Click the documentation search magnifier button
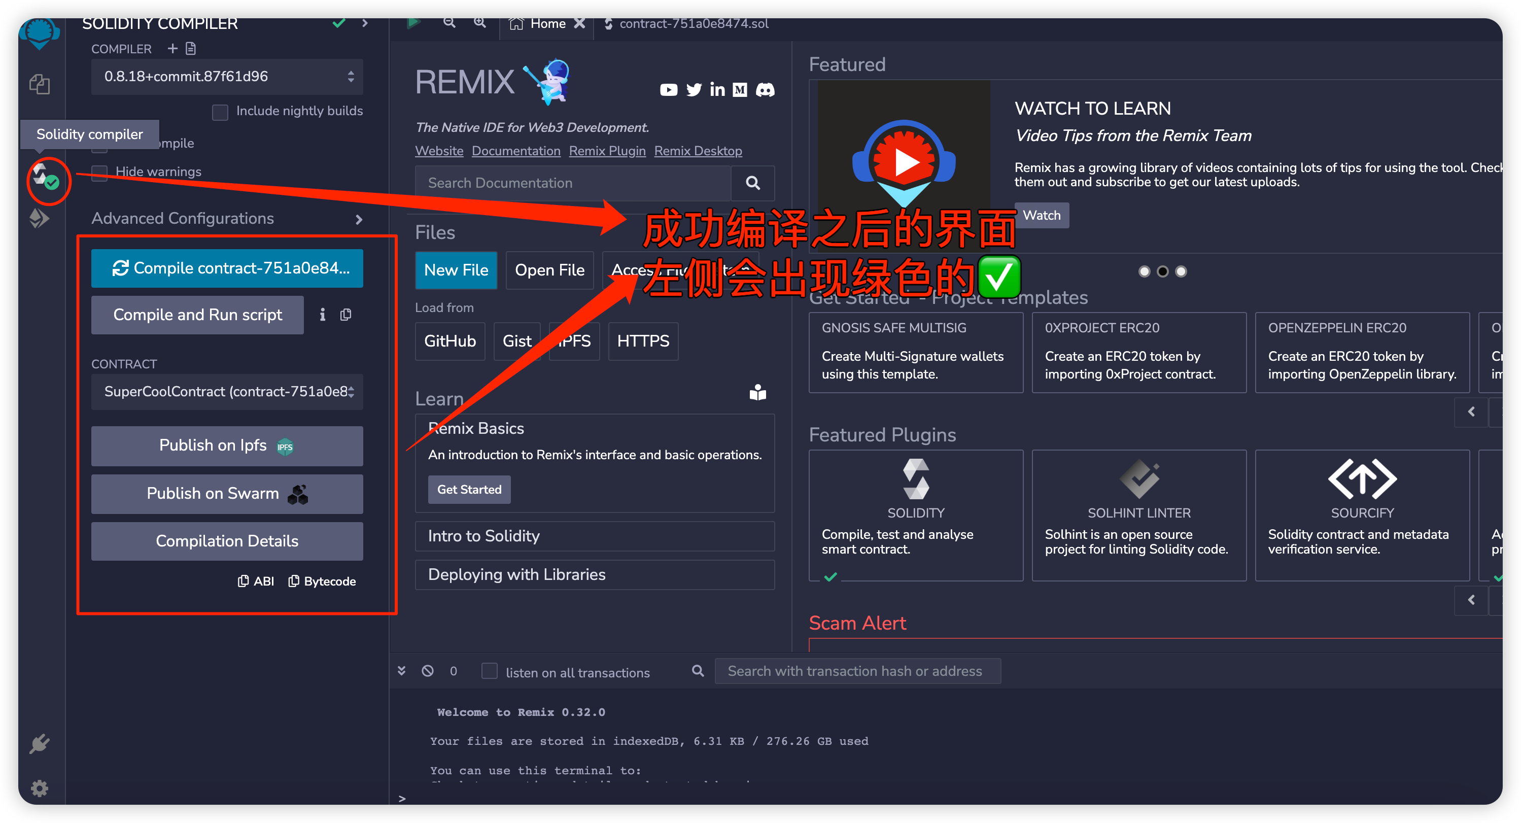The image size is (1521, 823). [x=753, y=183]
